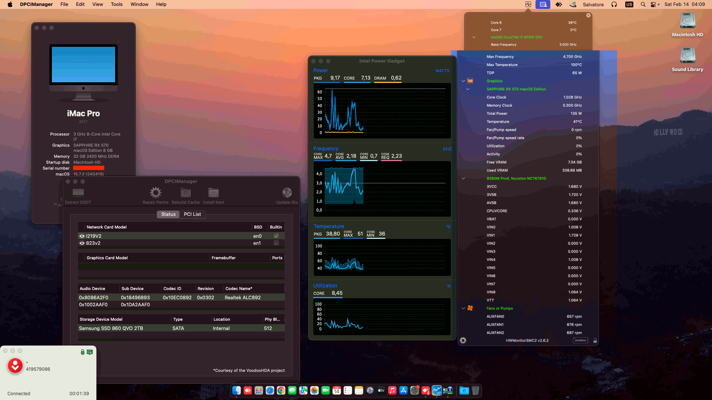Open Control Center in menu bar

coord(653,4)
